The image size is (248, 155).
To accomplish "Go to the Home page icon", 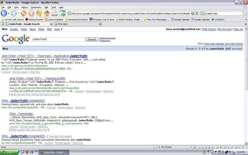I will point(47,13).
